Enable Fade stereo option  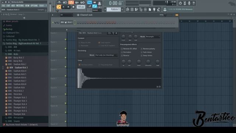point(146,52)
